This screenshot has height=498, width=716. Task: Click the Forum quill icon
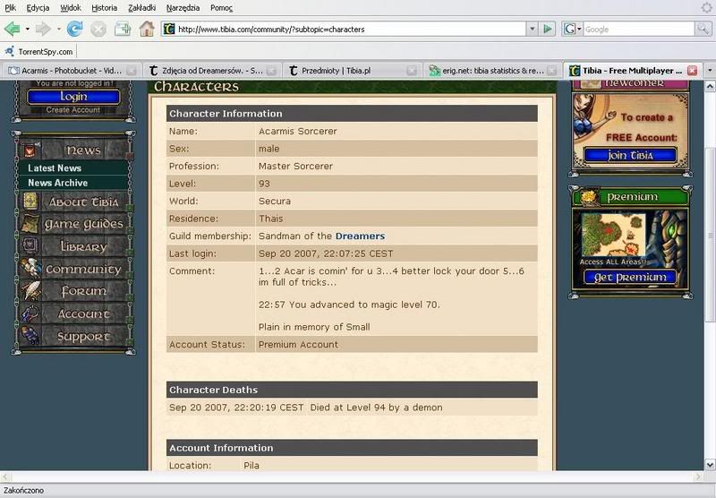pos(31,290)
